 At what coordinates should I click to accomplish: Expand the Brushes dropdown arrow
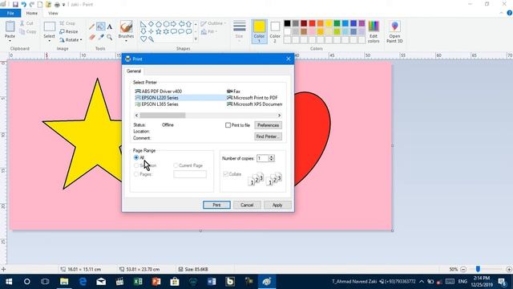tap(127, 41)
